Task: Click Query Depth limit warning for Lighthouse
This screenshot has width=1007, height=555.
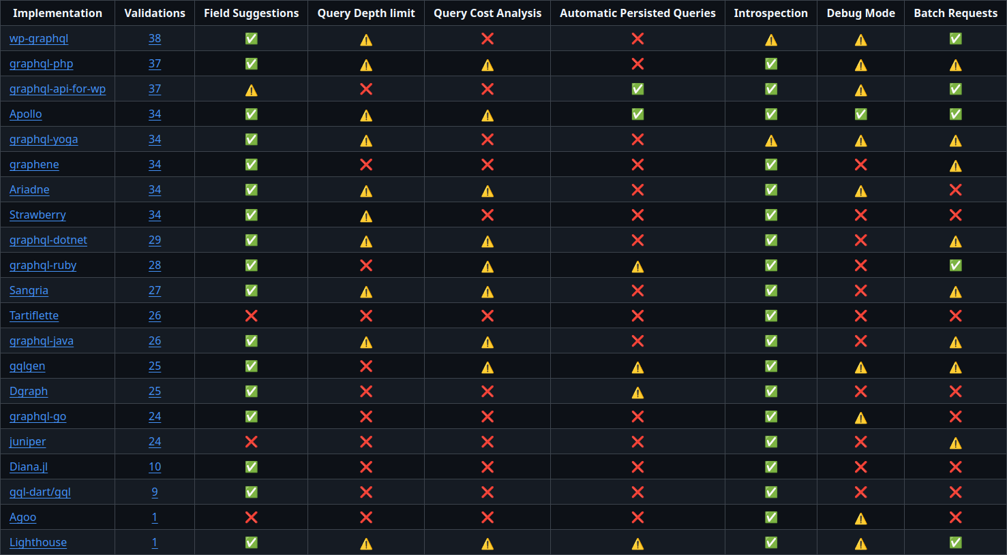Action: coord(366,543)
